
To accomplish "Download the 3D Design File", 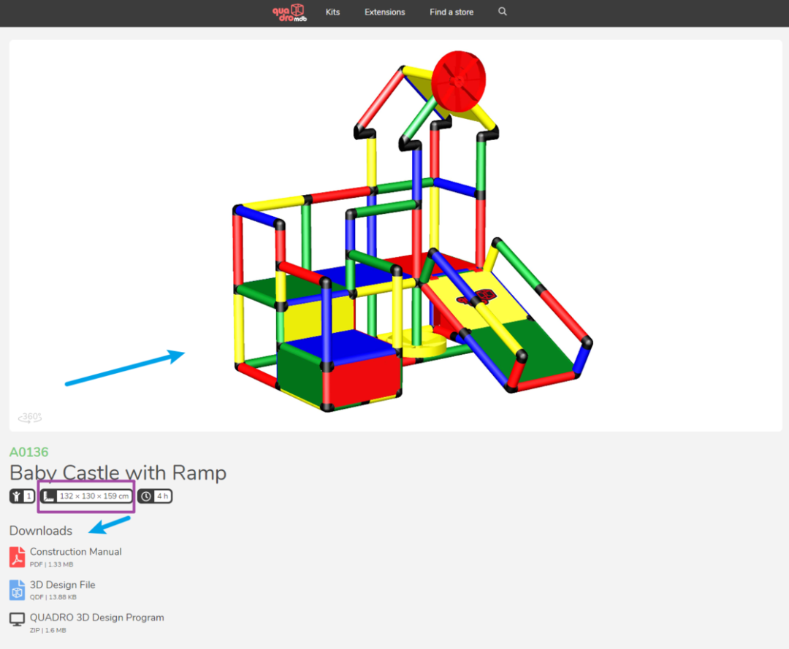I will pos(62,585).
